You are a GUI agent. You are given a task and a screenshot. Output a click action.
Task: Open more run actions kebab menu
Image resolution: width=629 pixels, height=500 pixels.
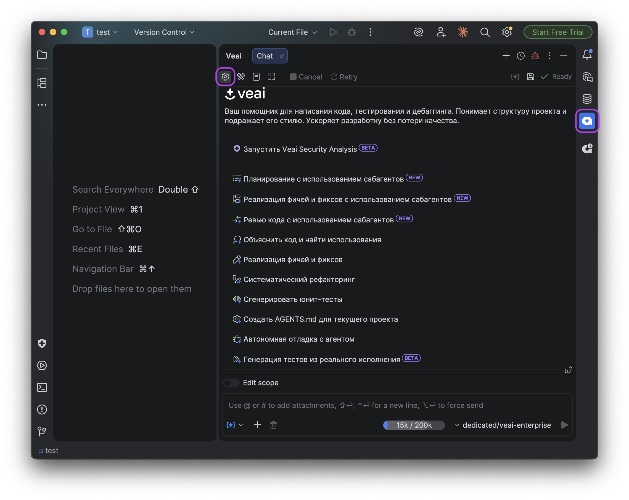coord(371,32)
